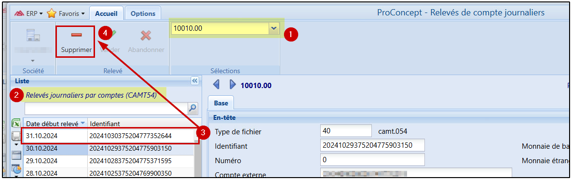Image resolution: width=572 pixels, height=180 pixels.
Task: Click the Abandonner red cross icon
Action: (x=146, y=36)
